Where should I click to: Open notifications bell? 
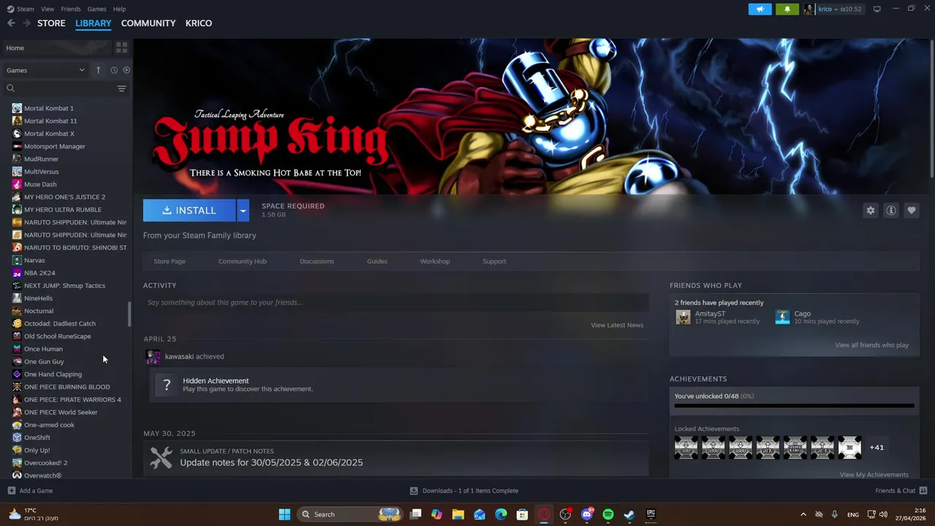click(x=787, y=9)
